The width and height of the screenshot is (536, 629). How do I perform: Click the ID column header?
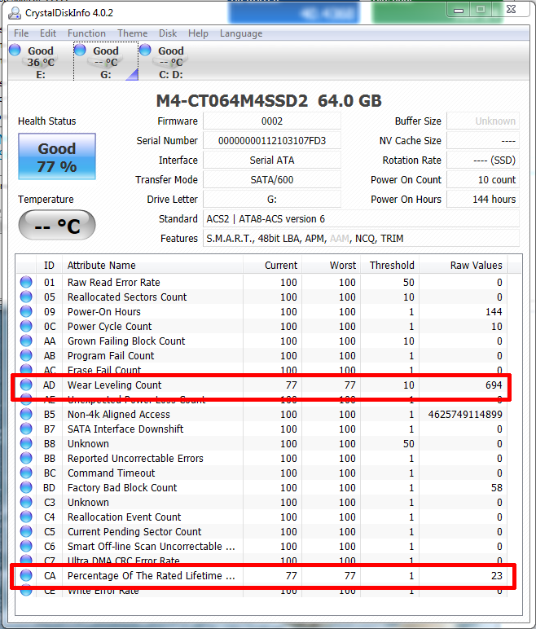click(49, 265)
